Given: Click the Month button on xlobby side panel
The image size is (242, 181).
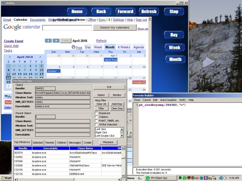Looking at the screenshot, I should coord(175,59).
